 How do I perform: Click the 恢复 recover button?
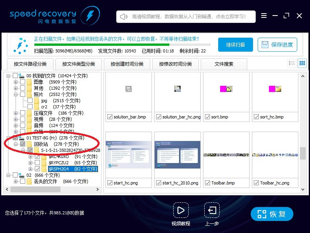(272, 214)
